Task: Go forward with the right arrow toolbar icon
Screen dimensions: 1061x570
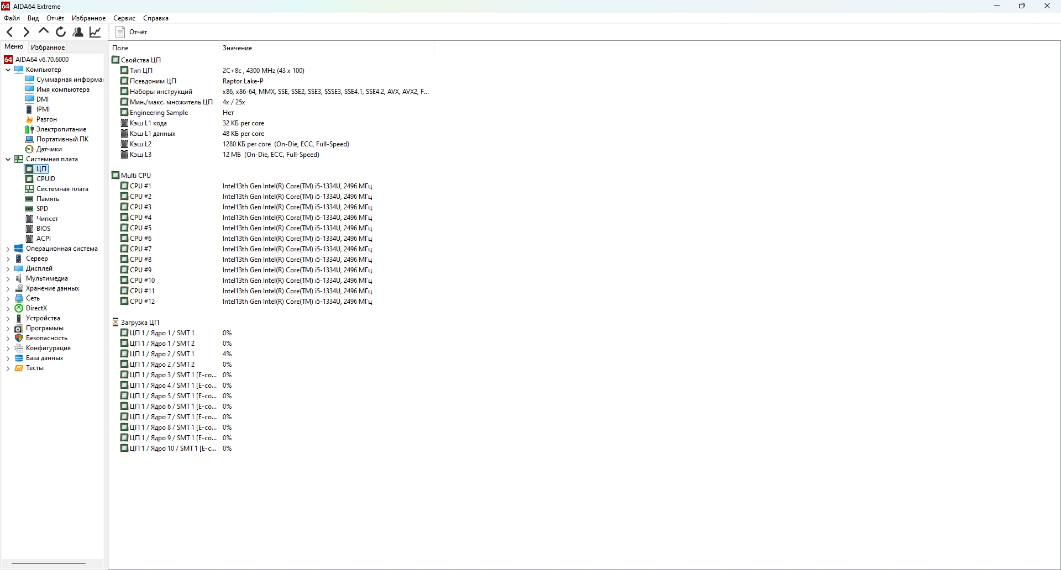Action: tap(26, 32)
